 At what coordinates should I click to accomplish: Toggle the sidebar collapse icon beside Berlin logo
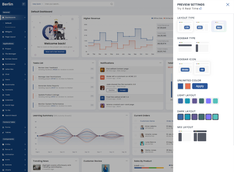(x=23, y=4)
